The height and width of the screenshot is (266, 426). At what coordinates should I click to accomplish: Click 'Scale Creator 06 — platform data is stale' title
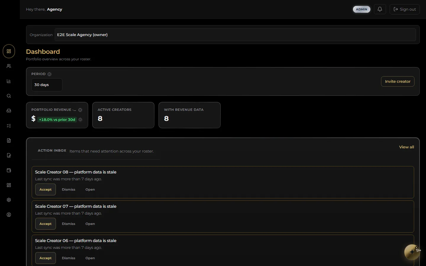click(x=76, y=241)
